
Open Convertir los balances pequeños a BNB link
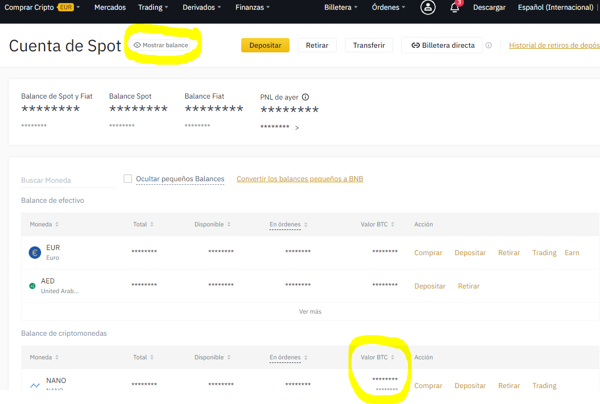(x=300, y=179)
